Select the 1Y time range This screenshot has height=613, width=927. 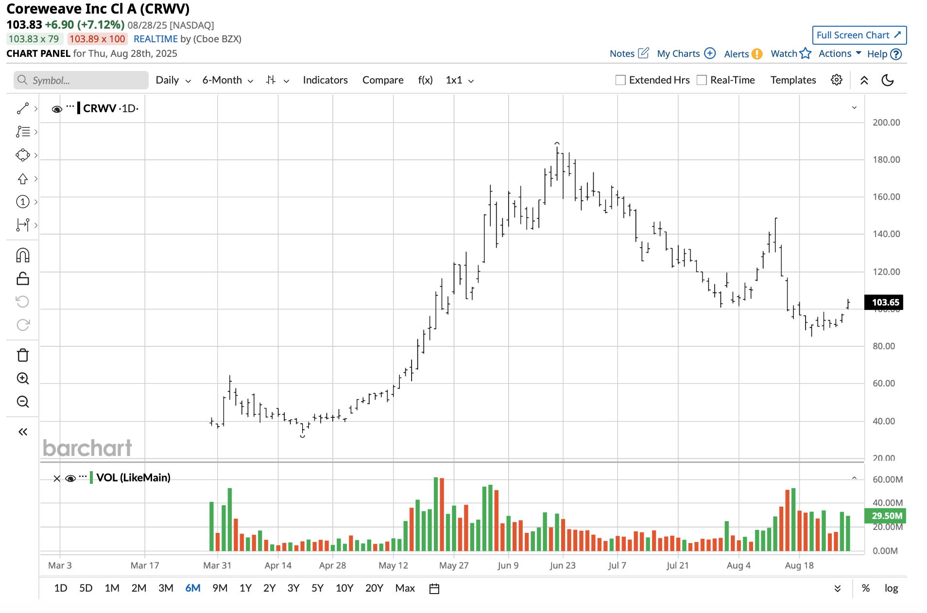(245, 588)
